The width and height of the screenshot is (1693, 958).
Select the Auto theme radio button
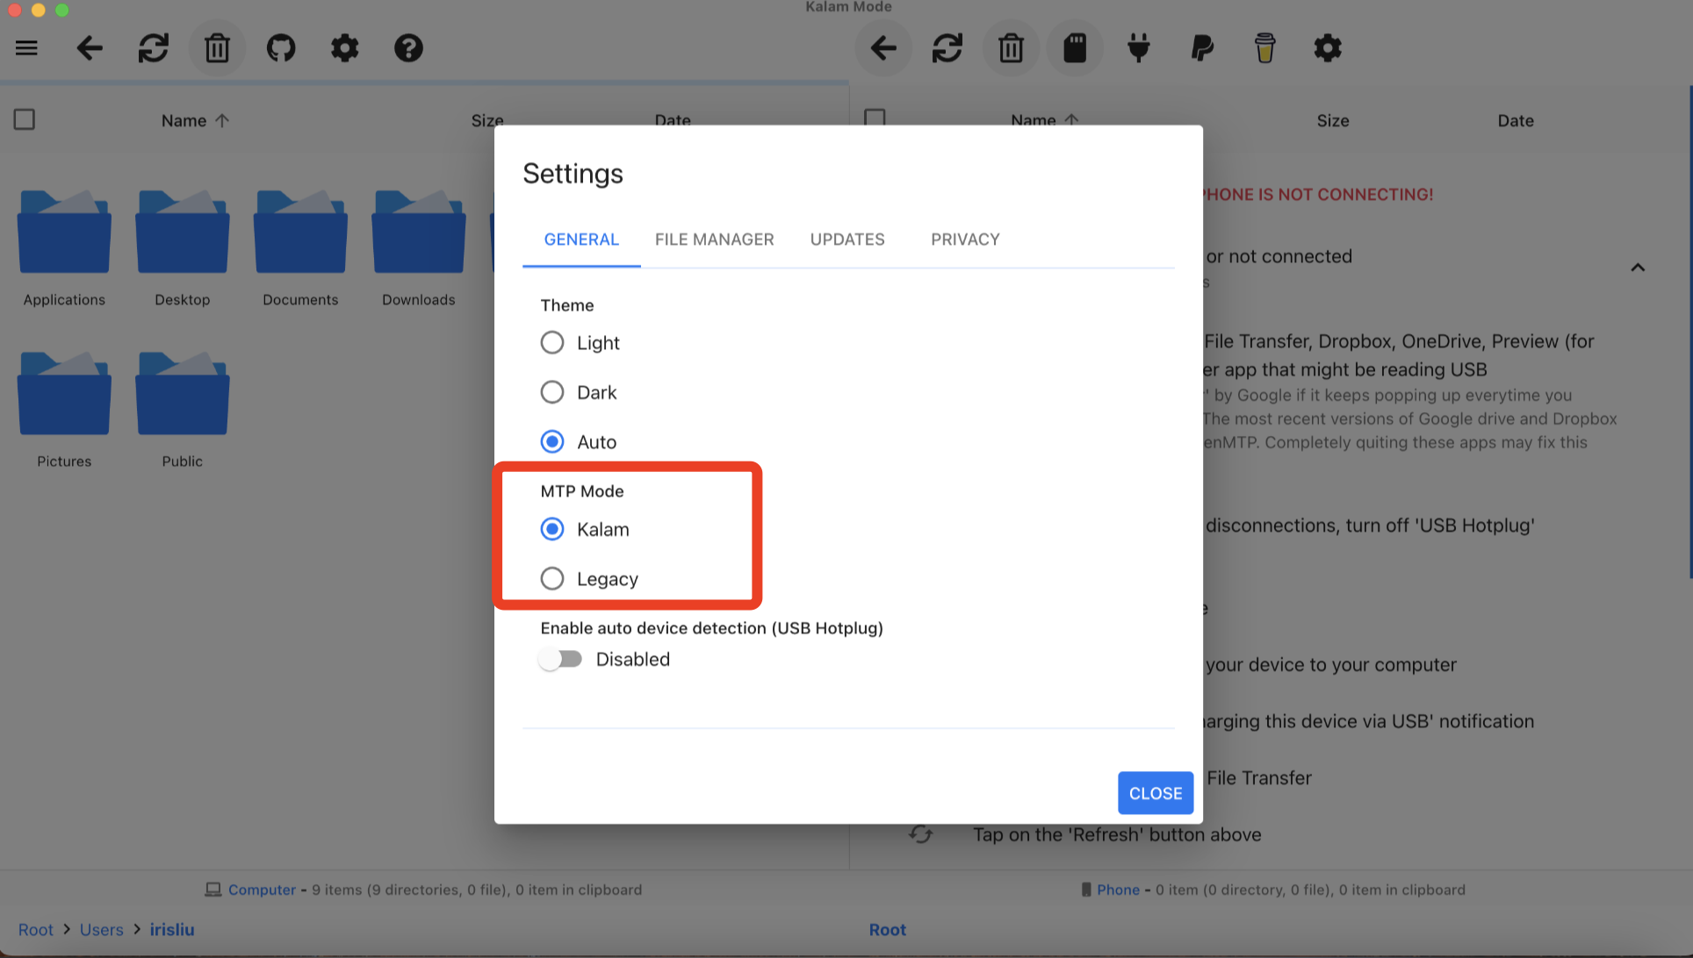[x=552, y=441]
